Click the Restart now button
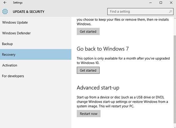This screenshot has width=176, height=128. pos(88,114)
